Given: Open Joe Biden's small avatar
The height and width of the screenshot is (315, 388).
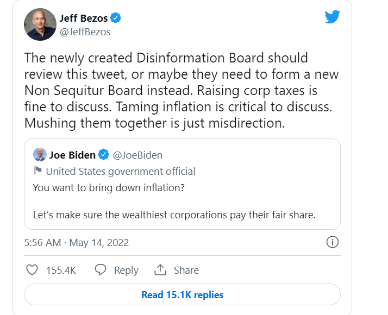Looking at the screenshot, I should (40, 155).
